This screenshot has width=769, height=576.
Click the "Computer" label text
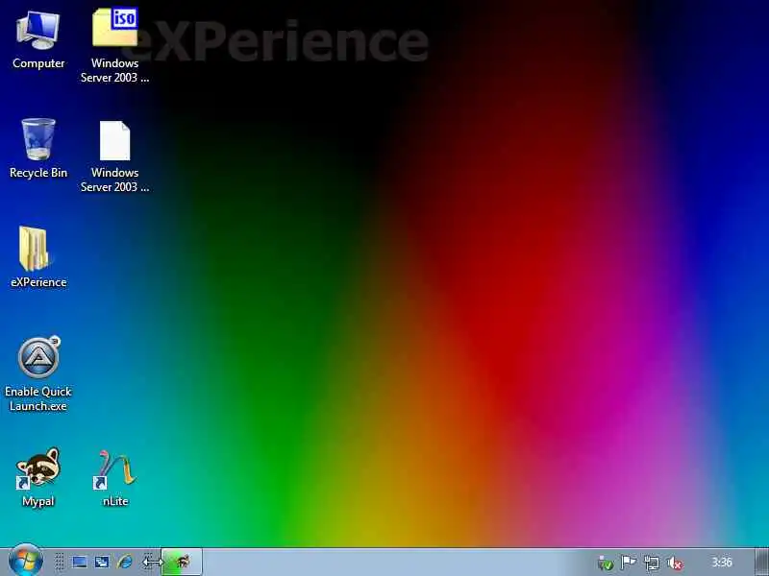38,63
